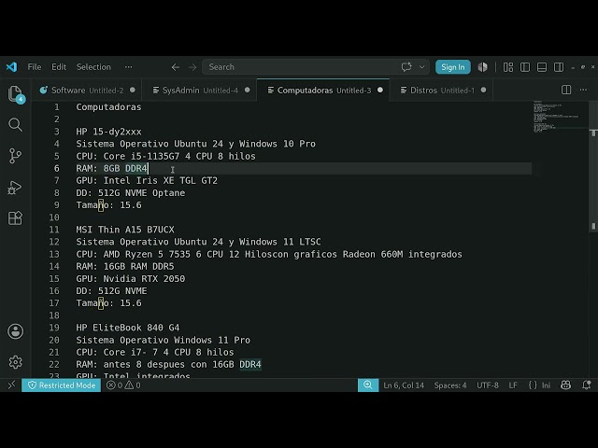
Task: Click the Restricted Mode status button
Action: click(62, 385)
